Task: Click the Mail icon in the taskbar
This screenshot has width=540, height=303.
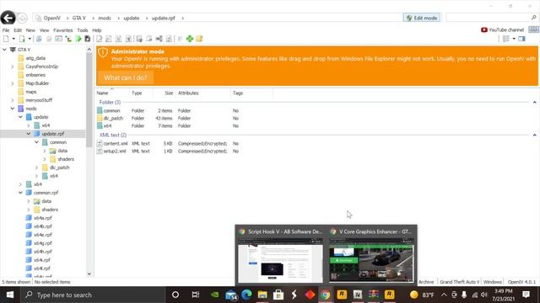Action: (x=231, y=295)
